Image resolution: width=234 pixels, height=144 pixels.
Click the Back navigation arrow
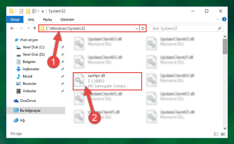(12, 28)
